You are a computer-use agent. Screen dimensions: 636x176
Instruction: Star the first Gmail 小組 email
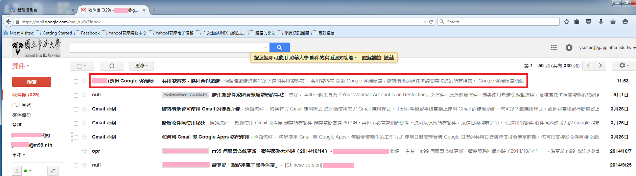point(84,109)
